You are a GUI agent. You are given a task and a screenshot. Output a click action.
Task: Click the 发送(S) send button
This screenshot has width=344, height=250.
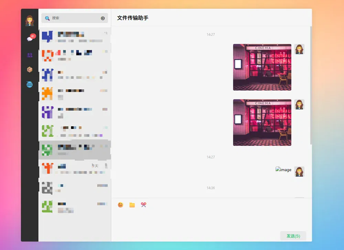pyautogui.click(x=293, y=236)
